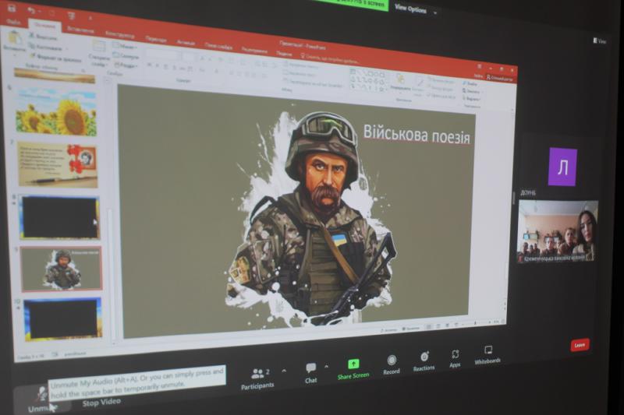Click the Arrange icon in the drawing group
624x415 pixels.
point(399,79)
